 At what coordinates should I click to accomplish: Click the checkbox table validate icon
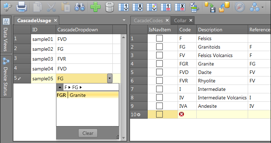click(x=195, y=7)
